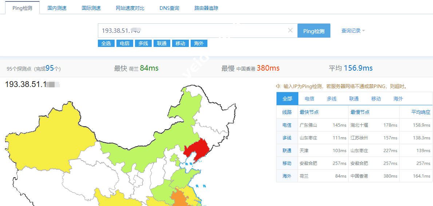Click the IP address input field
Viewport: 433px width, 206px height.
198,31
